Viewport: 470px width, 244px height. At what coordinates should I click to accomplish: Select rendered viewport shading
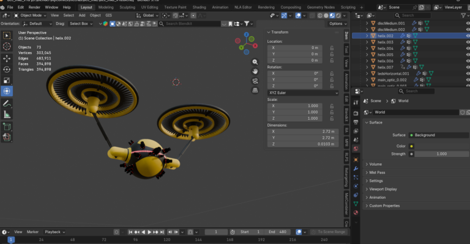tap(338, 15)
